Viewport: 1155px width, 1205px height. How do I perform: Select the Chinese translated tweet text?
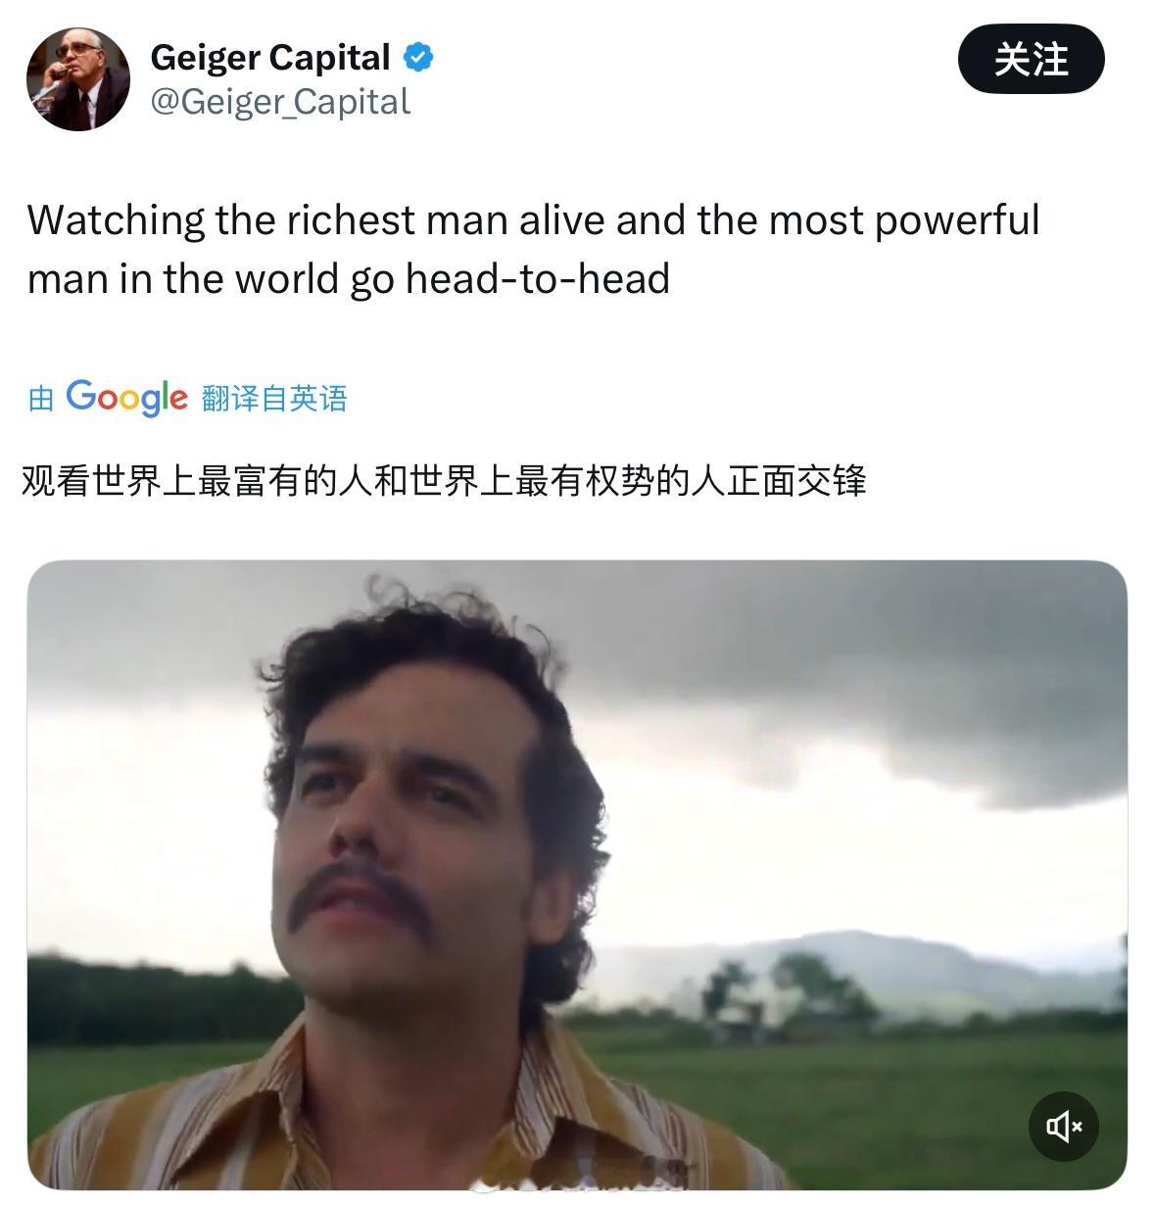point(444,481)
